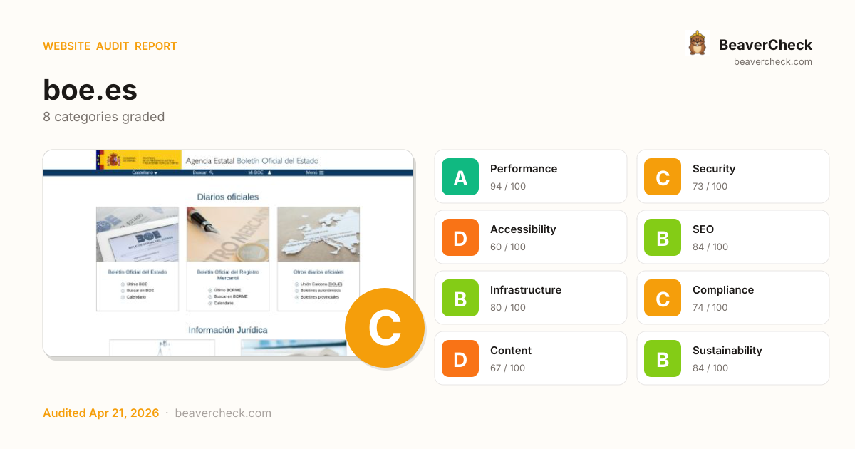Viewport: 855px width, 449px height.
Task: Open the Menú hamburger in site preview
Action: (x=315, y=172)
